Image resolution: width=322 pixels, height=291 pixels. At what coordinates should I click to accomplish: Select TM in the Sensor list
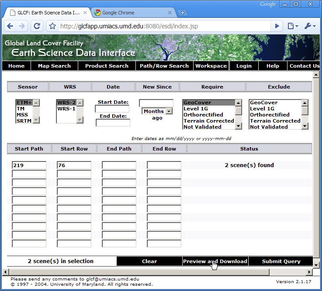[x=21, y=109]
